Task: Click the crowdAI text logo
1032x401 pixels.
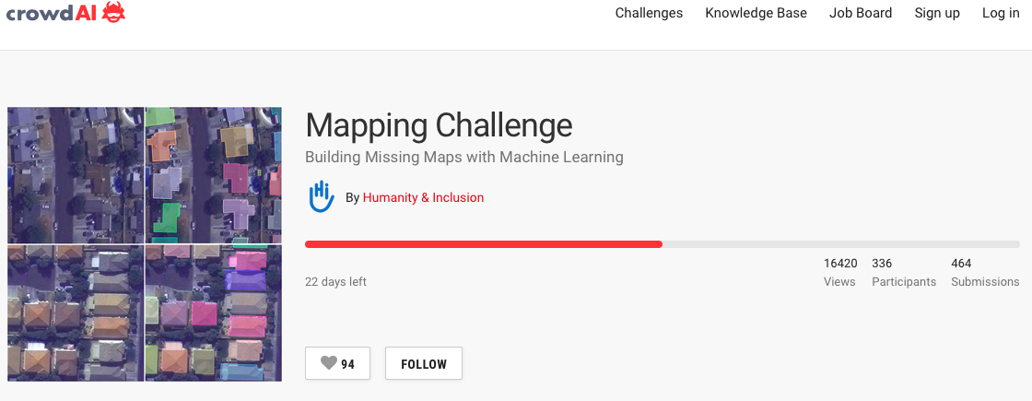Action: tap(51, 13)
